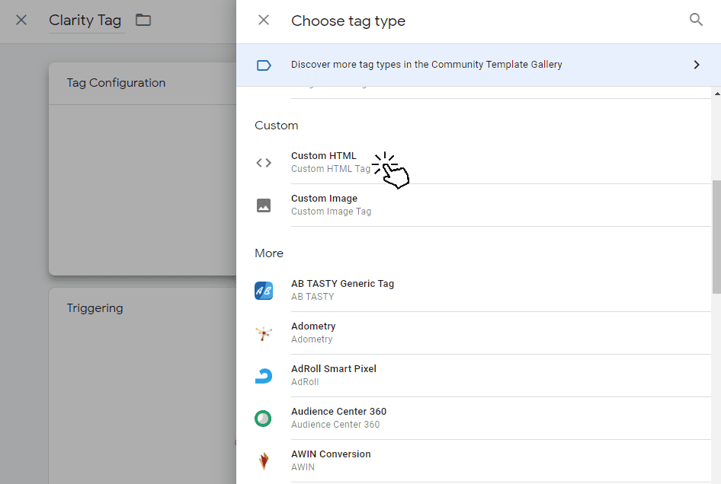Edit the Clarity Tag name field
The height and width of the screenshot is (484, 721).
pos(86,21)
